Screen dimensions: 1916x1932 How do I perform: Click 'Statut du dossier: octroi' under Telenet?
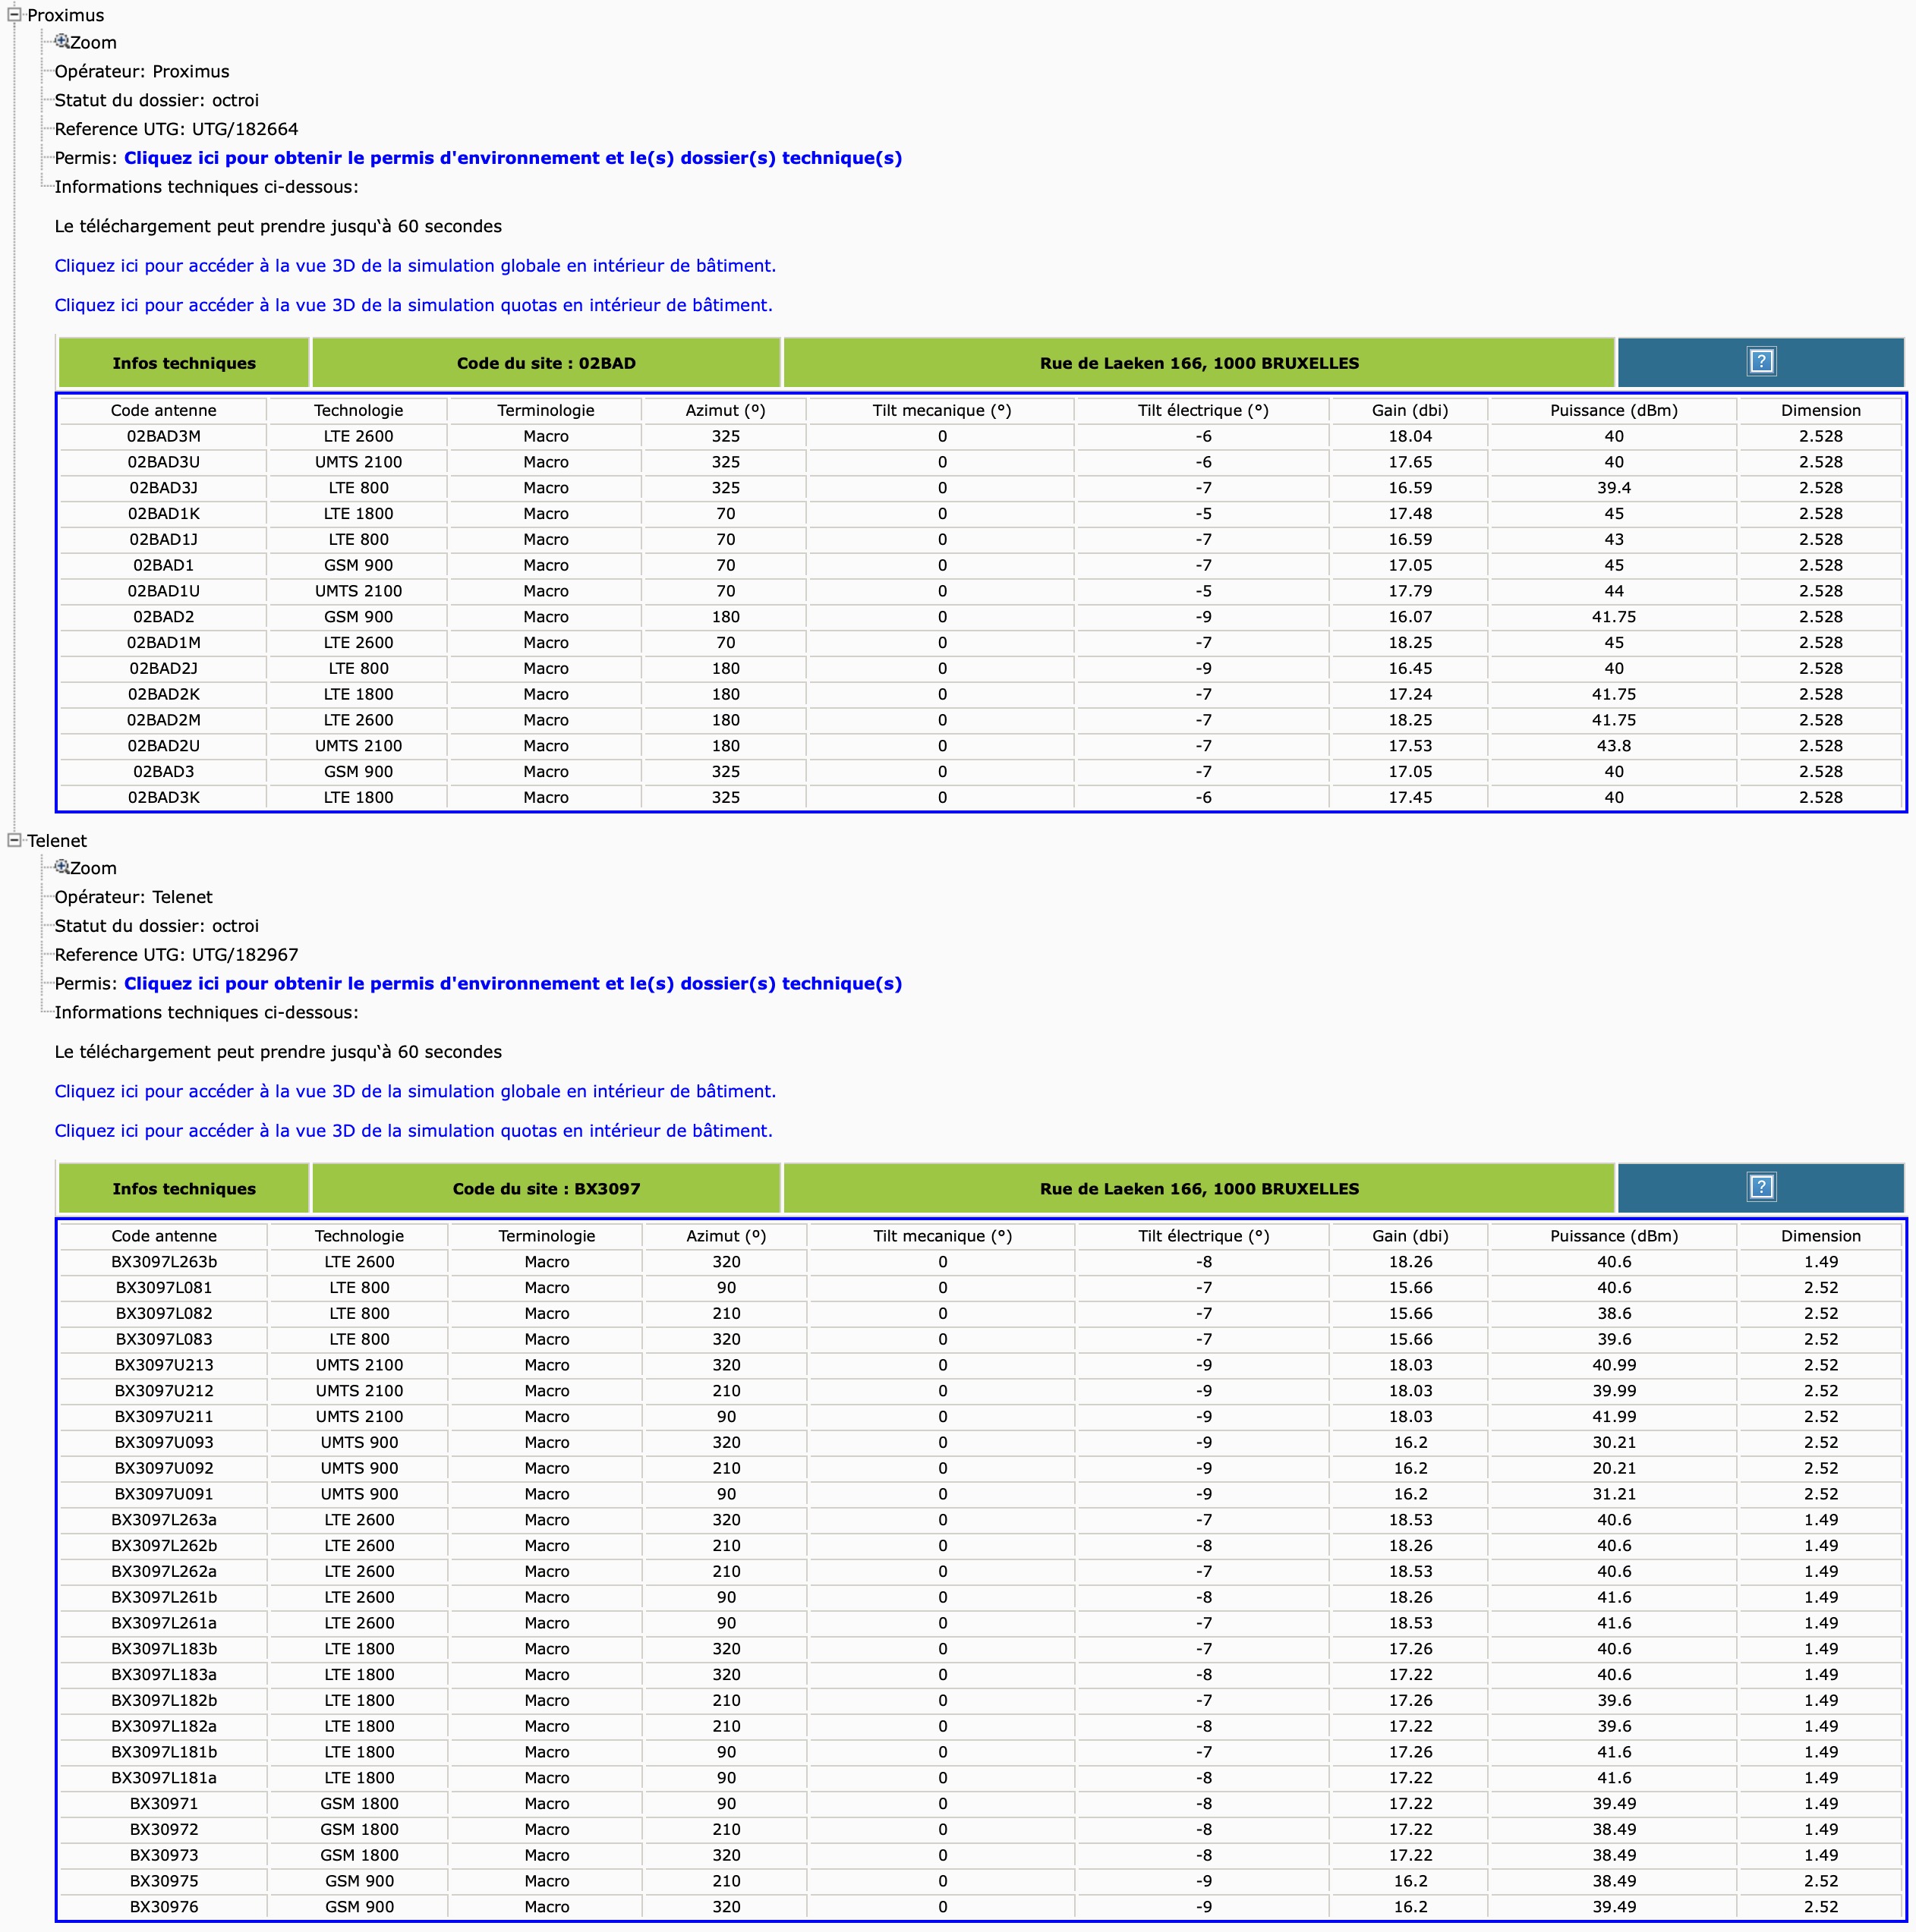157,926
